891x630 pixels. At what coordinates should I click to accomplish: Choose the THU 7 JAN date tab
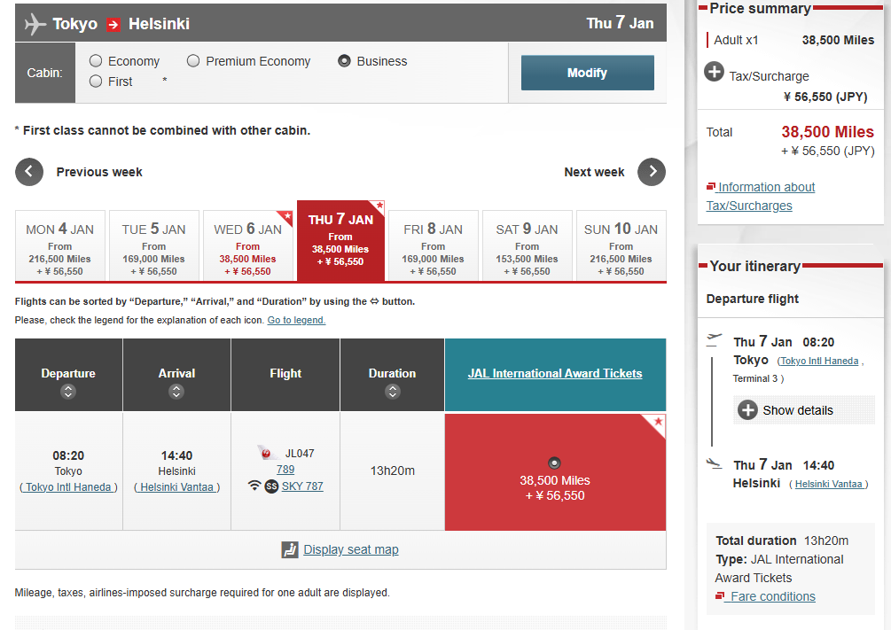(341, 241)
